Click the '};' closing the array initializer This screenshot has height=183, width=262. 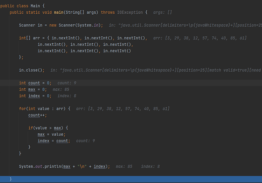coord(21,57)
